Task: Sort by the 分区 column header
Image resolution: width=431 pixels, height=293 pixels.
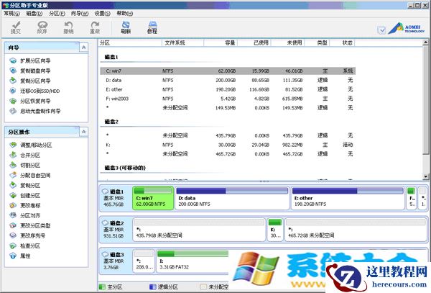Action: click(x=130, y=42)
